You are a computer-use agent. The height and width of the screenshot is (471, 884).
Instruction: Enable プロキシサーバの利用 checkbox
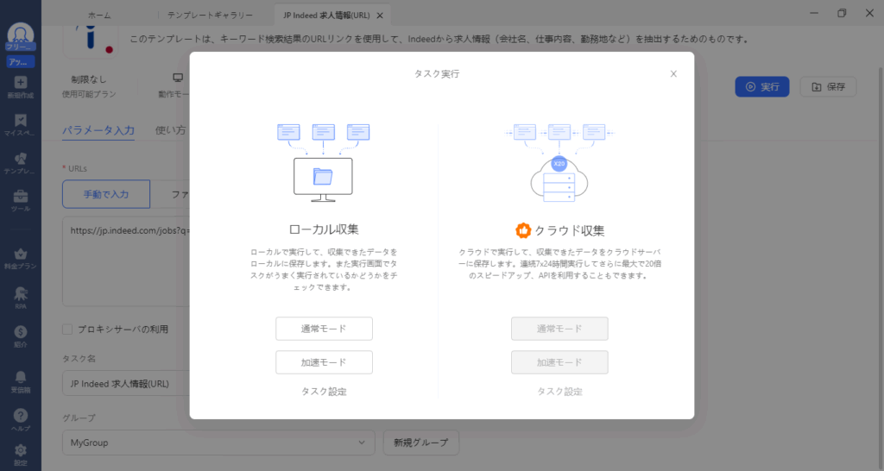[67, 329]
